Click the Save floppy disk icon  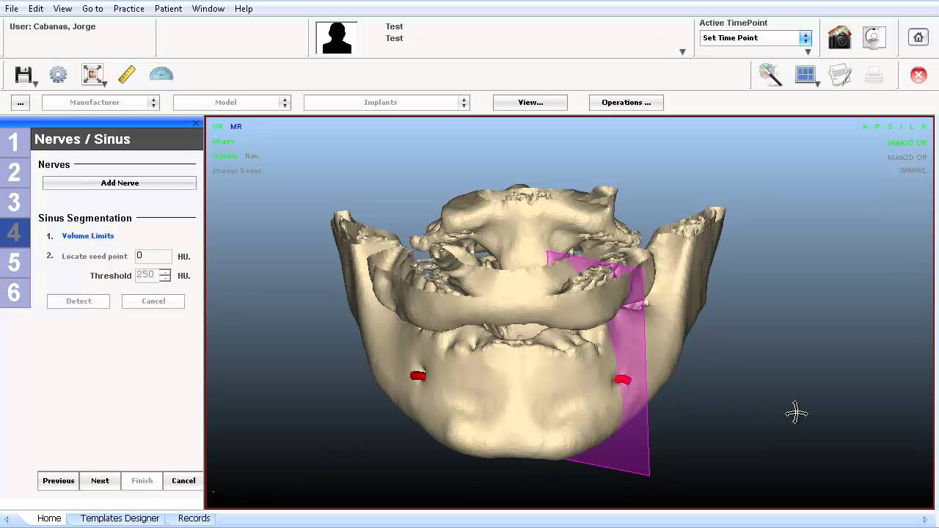point(23,75)
